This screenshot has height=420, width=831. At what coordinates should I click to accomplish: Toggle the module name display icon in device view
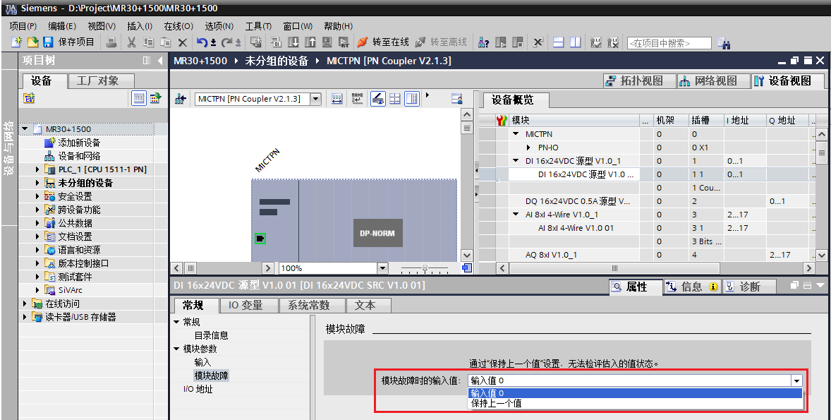(x=357, y=99)
